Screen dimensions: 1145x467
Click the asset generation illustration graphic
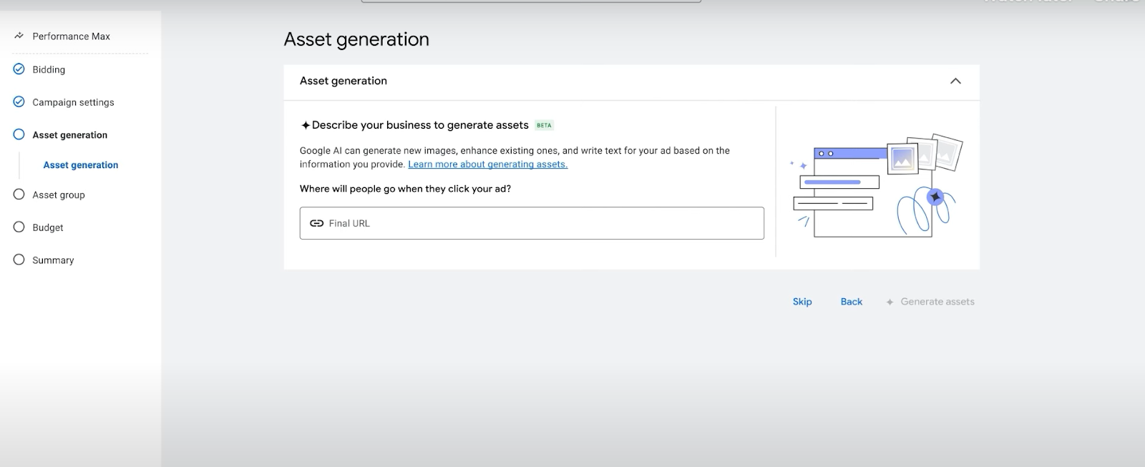[x=877, y=185]
